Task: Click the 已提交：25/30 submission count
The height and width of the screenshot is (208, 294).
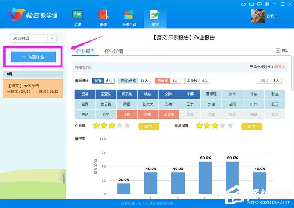Action: [x=19, y=92]
